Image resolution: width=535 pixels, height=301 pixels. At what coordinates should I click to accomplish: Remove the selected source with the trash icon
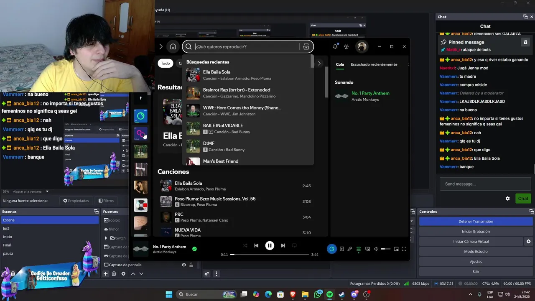(x=114, y=274)
